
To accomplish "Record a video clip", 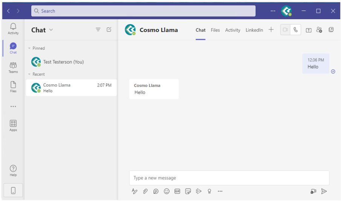I will point(313,191).
